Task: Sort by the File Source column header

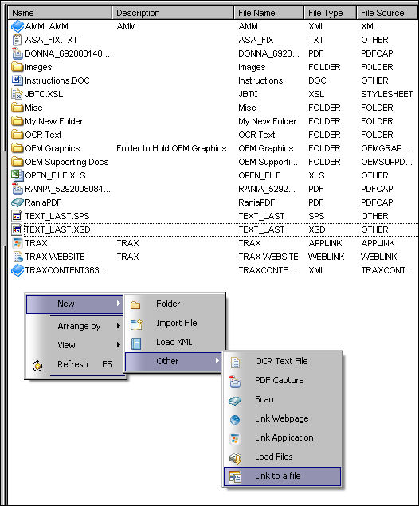Action: pyautogui.click(x=387, y=13)
